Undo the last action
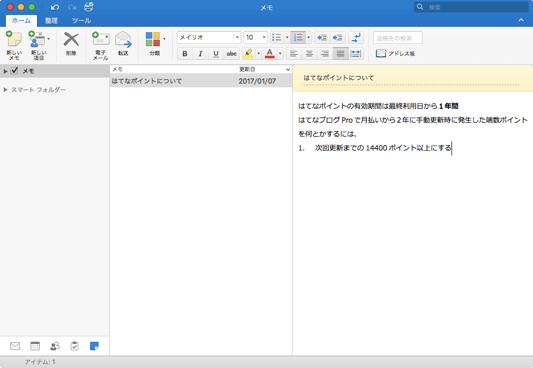Viewport: 533px width, 368px height. (55, 7)
